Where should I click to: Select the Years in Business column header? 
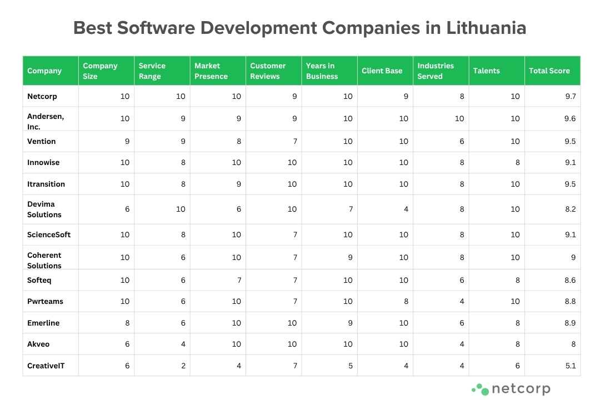(329, 71)
